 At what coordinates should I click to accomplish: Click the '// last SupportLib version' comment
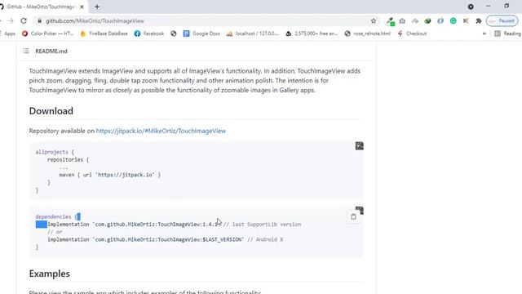263,225
